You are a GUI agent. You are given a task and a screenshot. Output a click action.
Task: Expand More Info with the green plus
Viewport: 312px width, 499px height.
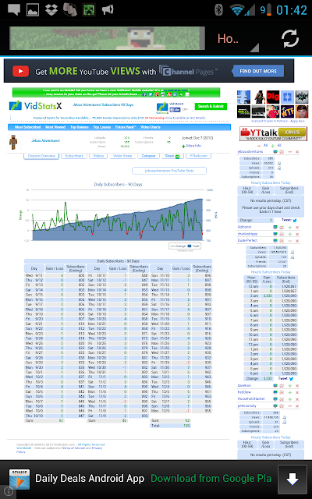click(x=191, y=146)
